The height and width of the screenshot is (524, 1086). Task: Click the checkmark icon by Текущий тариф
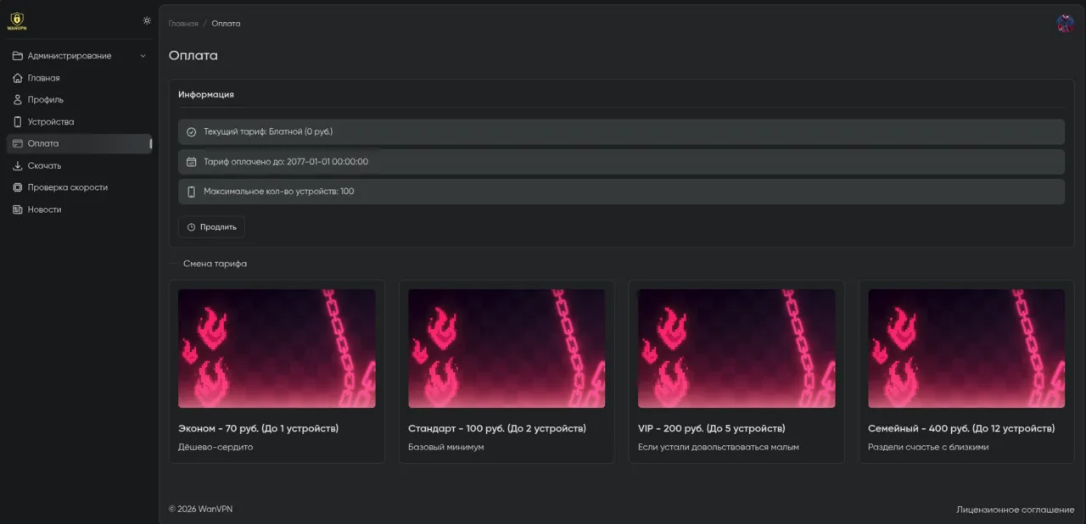pos(191,132)
